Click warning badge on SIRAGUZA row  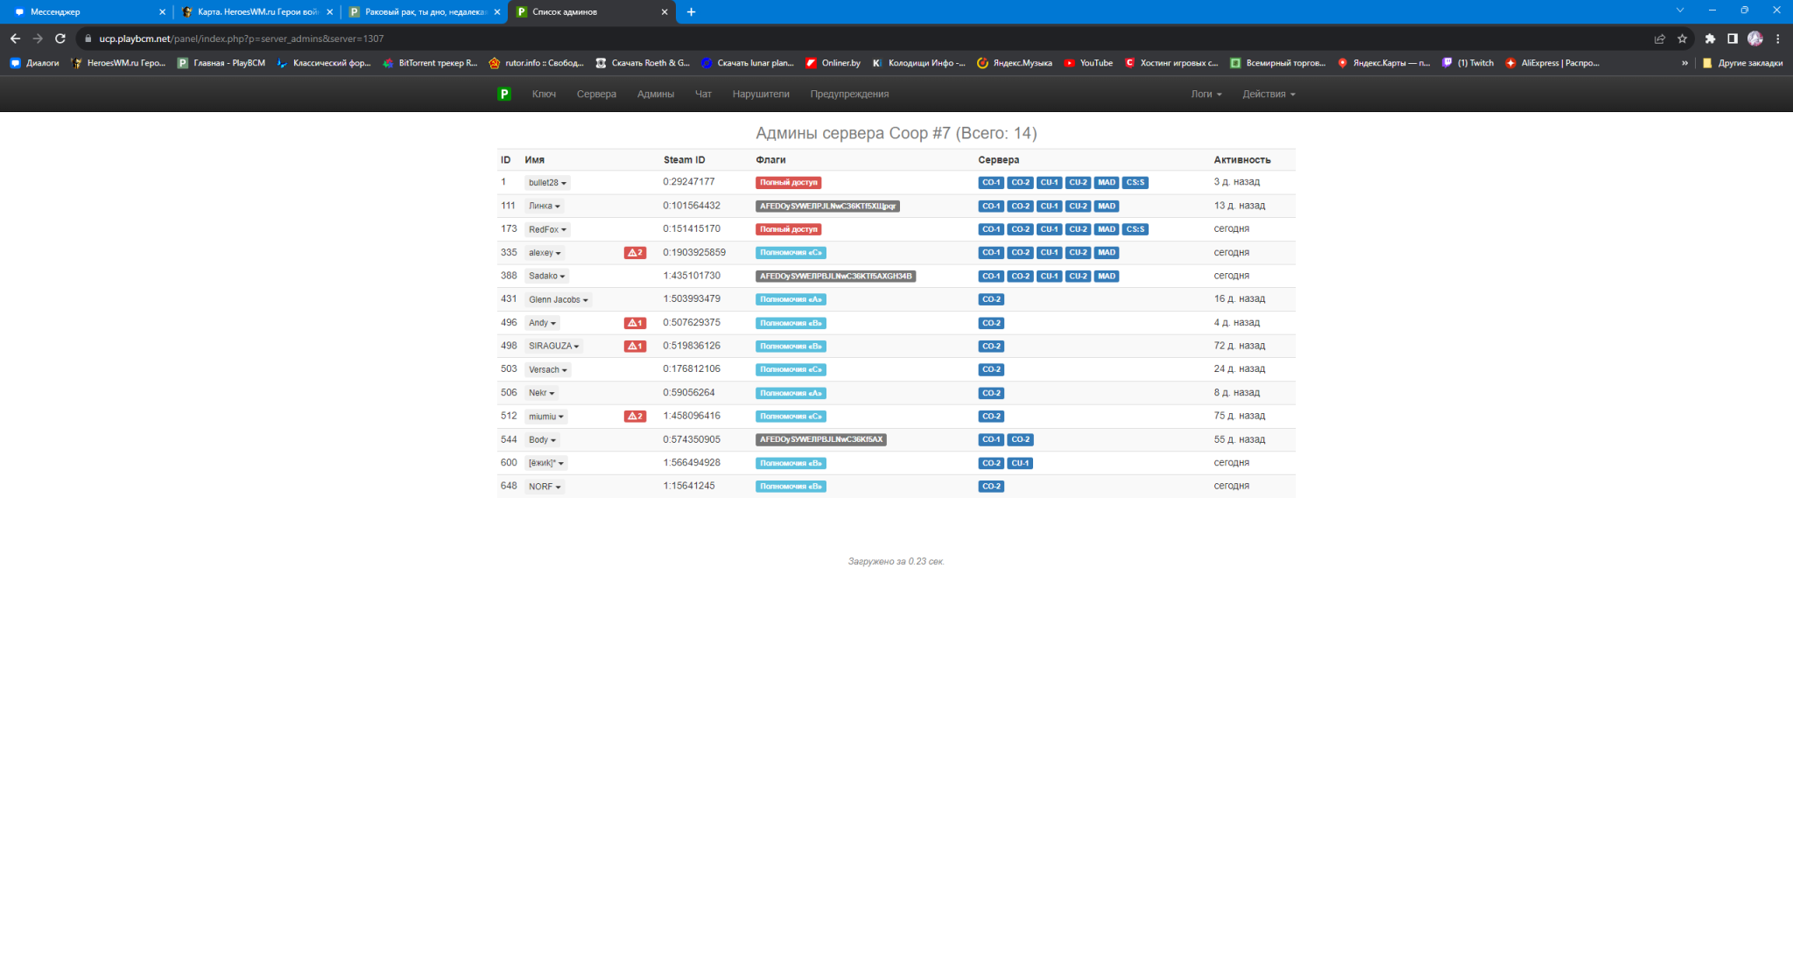(635, 347)
